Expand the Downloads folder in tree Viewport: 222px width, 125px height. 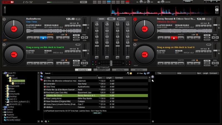pyautogui.click(x=6, y=86)
